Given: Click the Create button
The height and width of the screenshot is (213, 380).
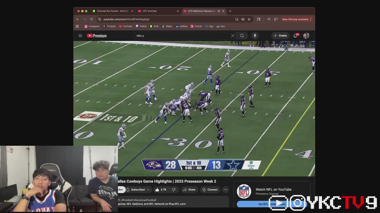Looking at the screenshot, I should point(280,35).
